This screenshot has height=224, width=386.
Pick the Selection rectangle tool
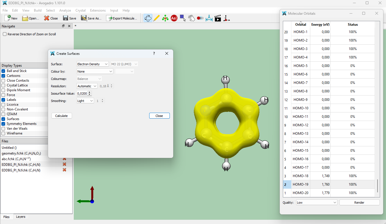pyautogui.click(x=183, y=18)
